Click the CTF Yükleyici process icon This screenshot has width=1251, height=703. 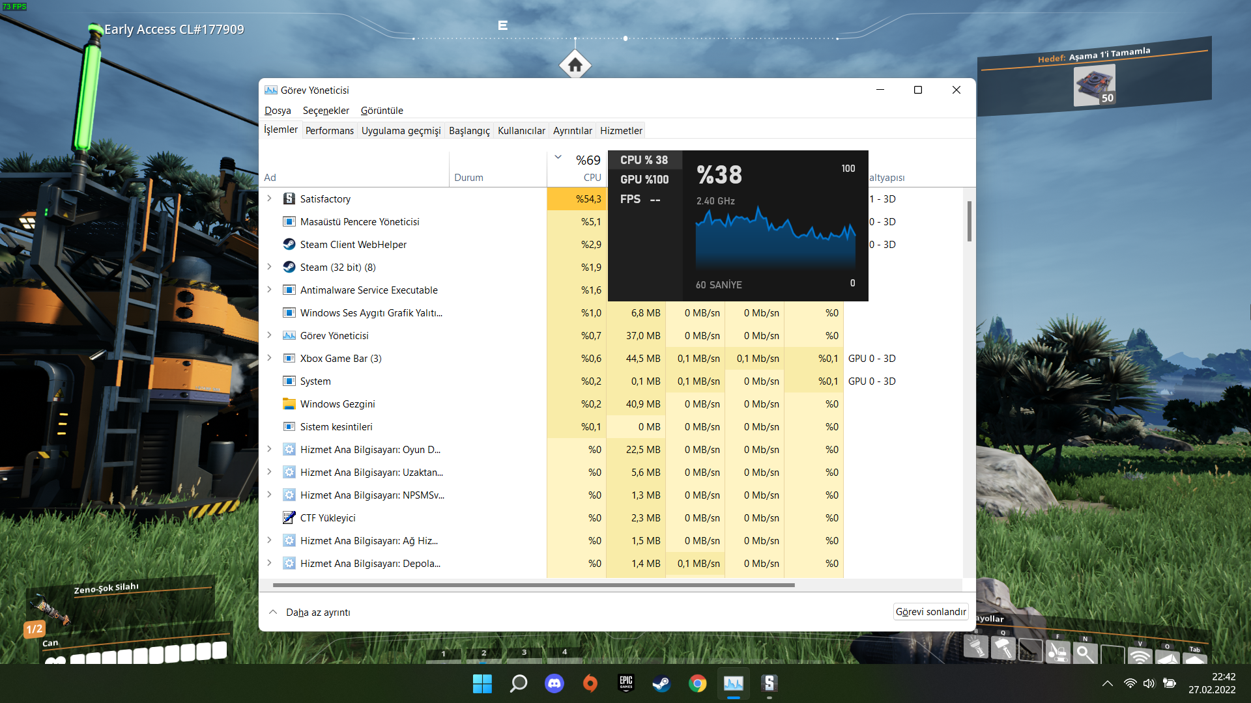point(289,517)
